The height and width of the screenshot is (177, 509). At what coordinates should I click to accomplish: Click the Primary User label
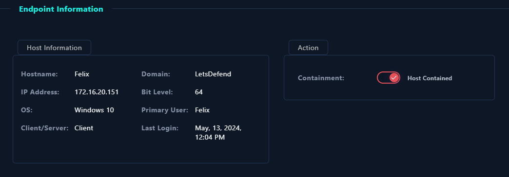pos(165,110)
